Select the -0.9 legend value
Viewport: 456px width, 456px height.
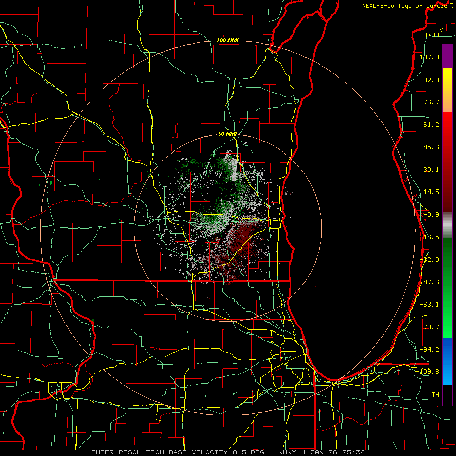pos(431,215)
